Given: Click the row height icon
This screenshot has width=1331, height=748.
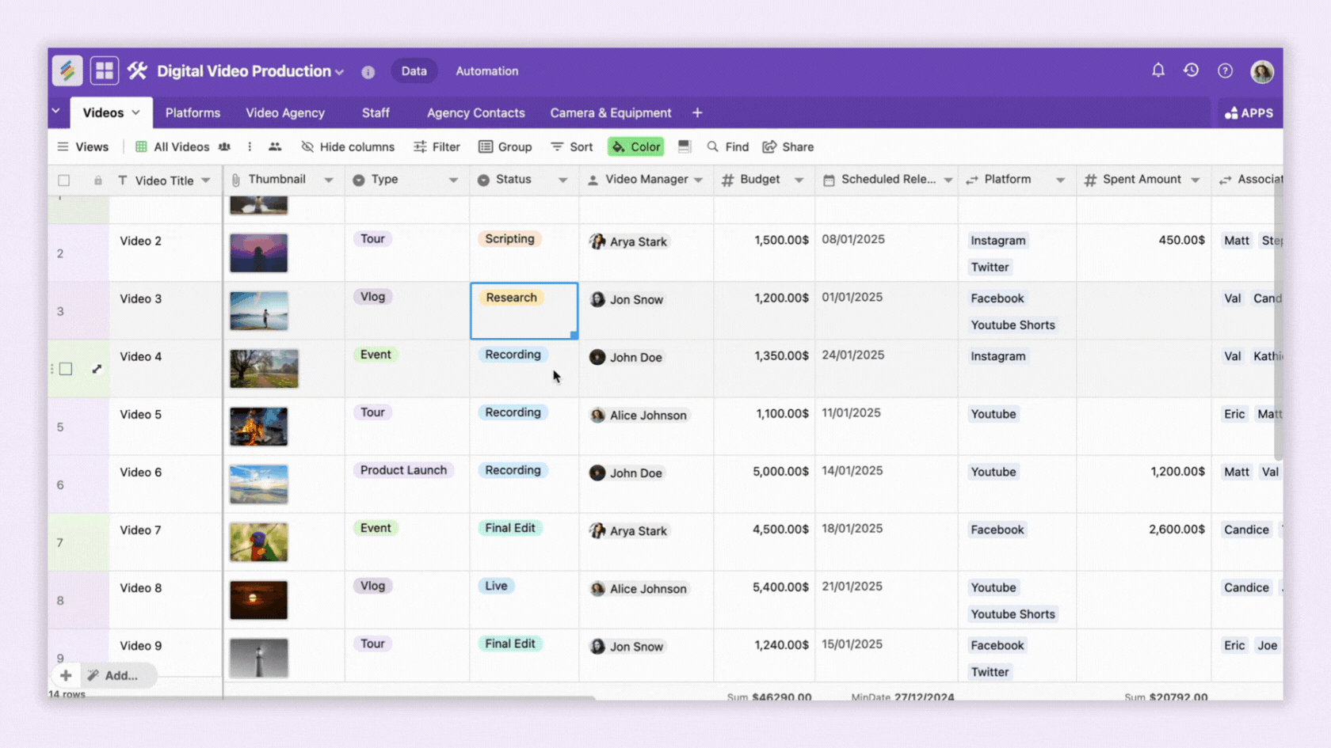Looking at the screenshot, I should (x=685, y=146).
